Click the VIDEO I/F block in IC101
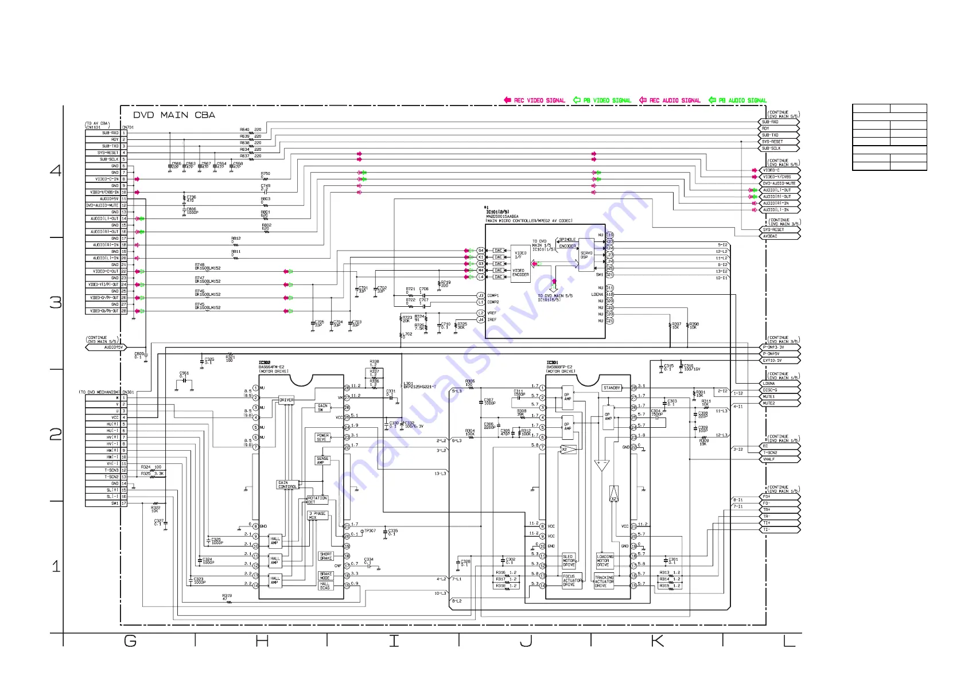This screenshot has width=976, height=683. pos(520,255)
